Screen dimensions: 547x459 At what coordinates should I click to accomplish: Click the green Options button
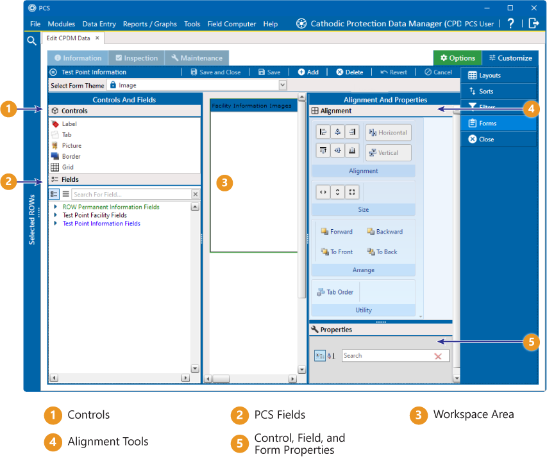pyautogui.click(x=457, y=58)
